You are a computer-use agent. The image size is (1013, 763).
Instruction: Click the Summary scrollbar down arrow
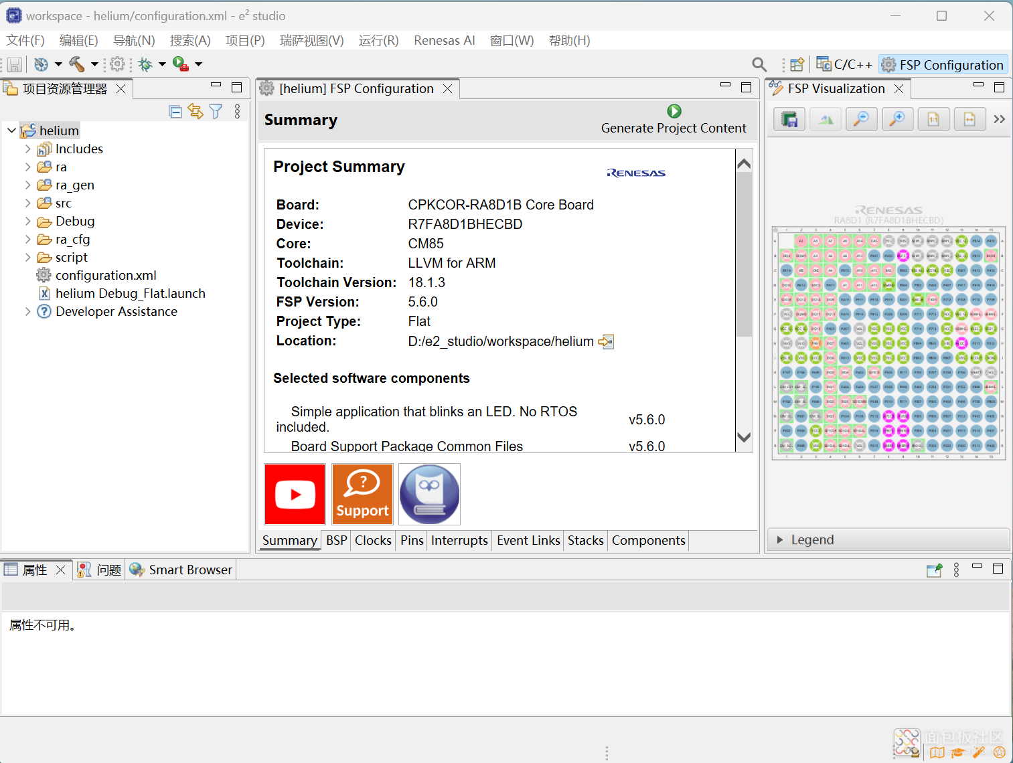[744, 437]
